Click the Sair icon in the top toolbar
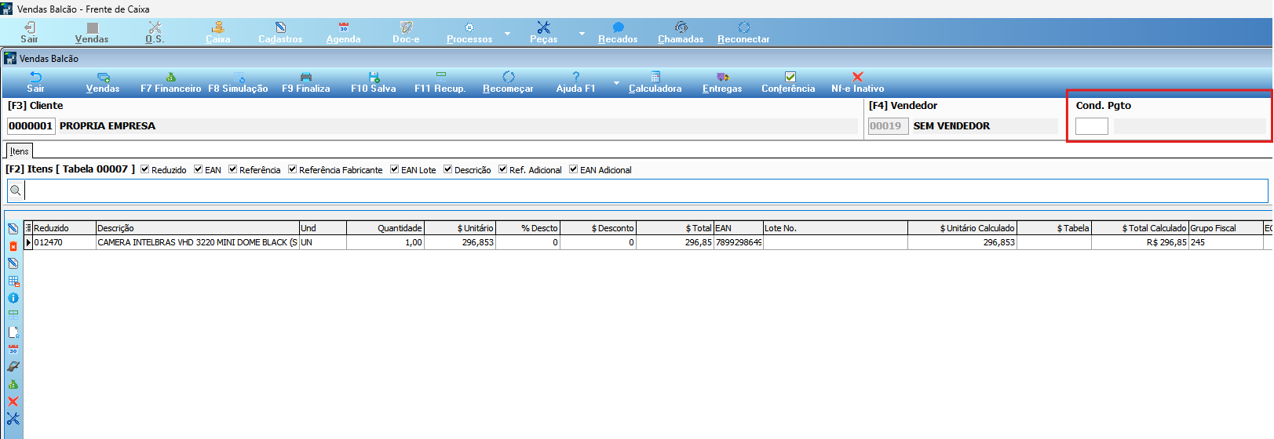Image resolution: width=1274 pixels, height=439 pixels. point(29,32)
